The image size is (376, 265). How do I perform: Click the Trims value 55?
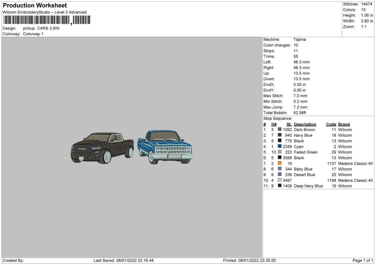click(296, 56)
